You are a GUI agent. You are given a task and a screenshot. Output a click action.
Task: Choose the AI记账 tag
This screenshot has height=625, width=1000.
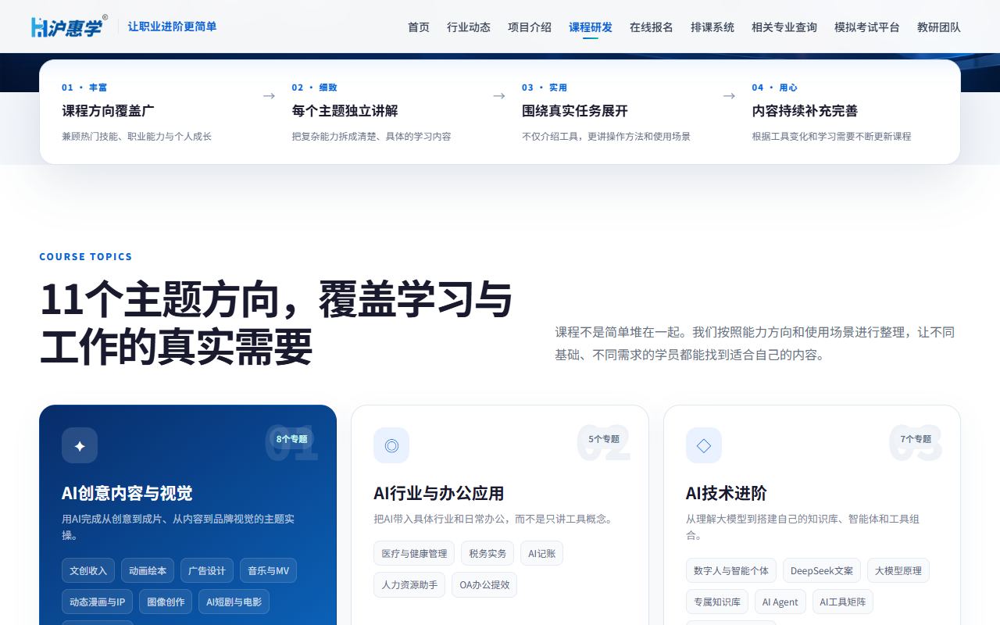click(541, 553)
